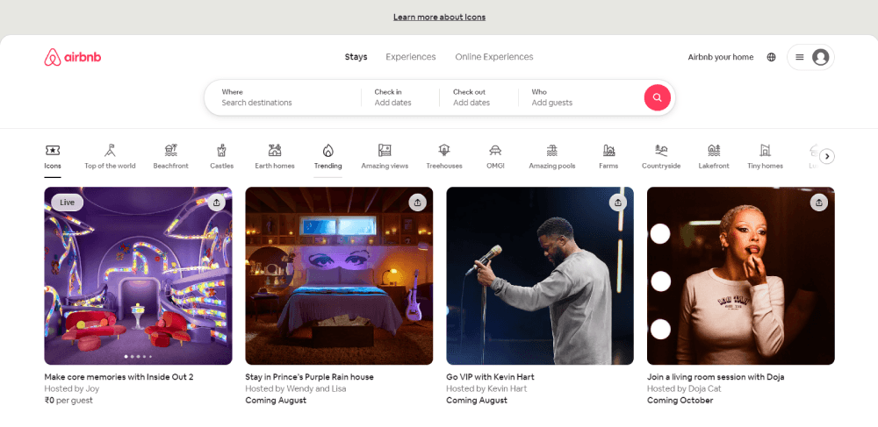The height and width of the screenshot is (427, 878).
Task: Click the Airbnb logo
Action: (x=73, y=57)
